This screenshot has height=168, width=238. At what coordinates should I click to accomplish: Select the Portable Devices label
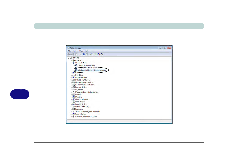81,104
